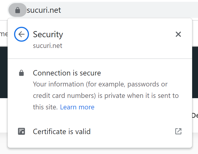
Task: Click the padlock beside Connection is secure
Action: point(21,73)
